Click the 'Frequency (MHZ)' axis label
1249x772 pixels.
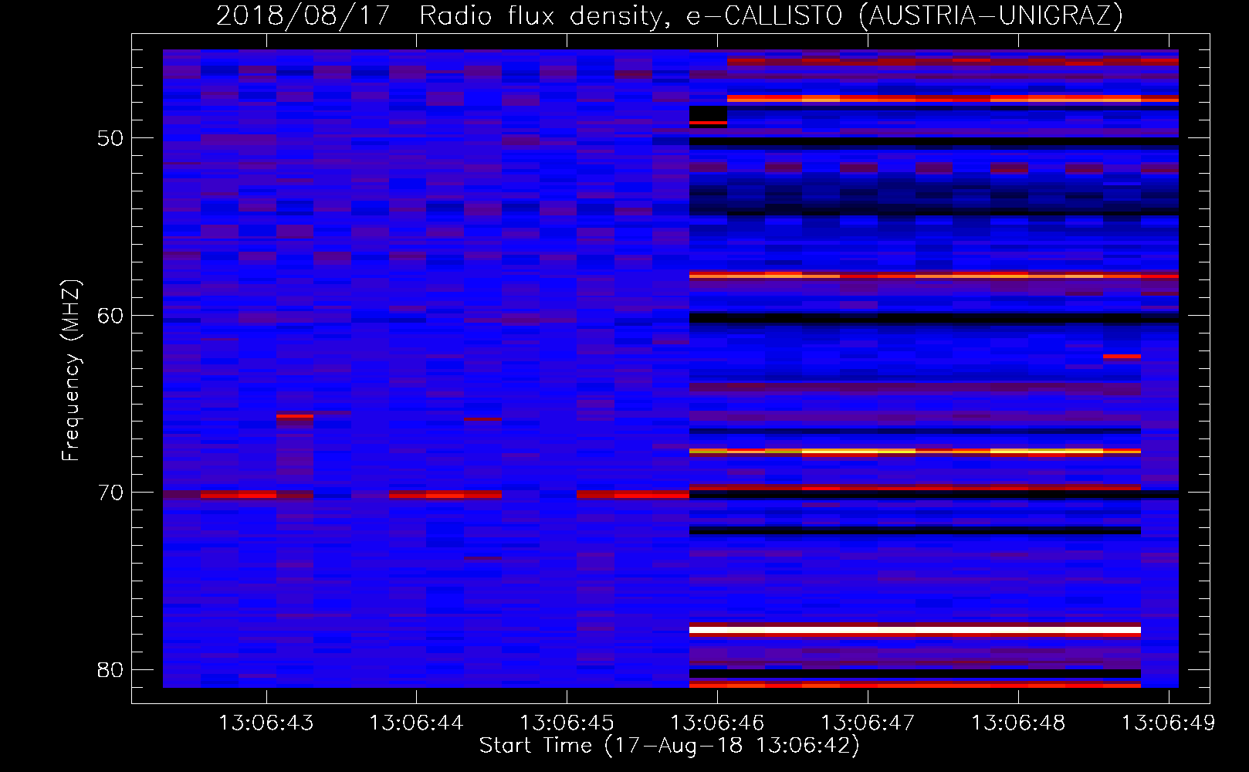[71, 371]
